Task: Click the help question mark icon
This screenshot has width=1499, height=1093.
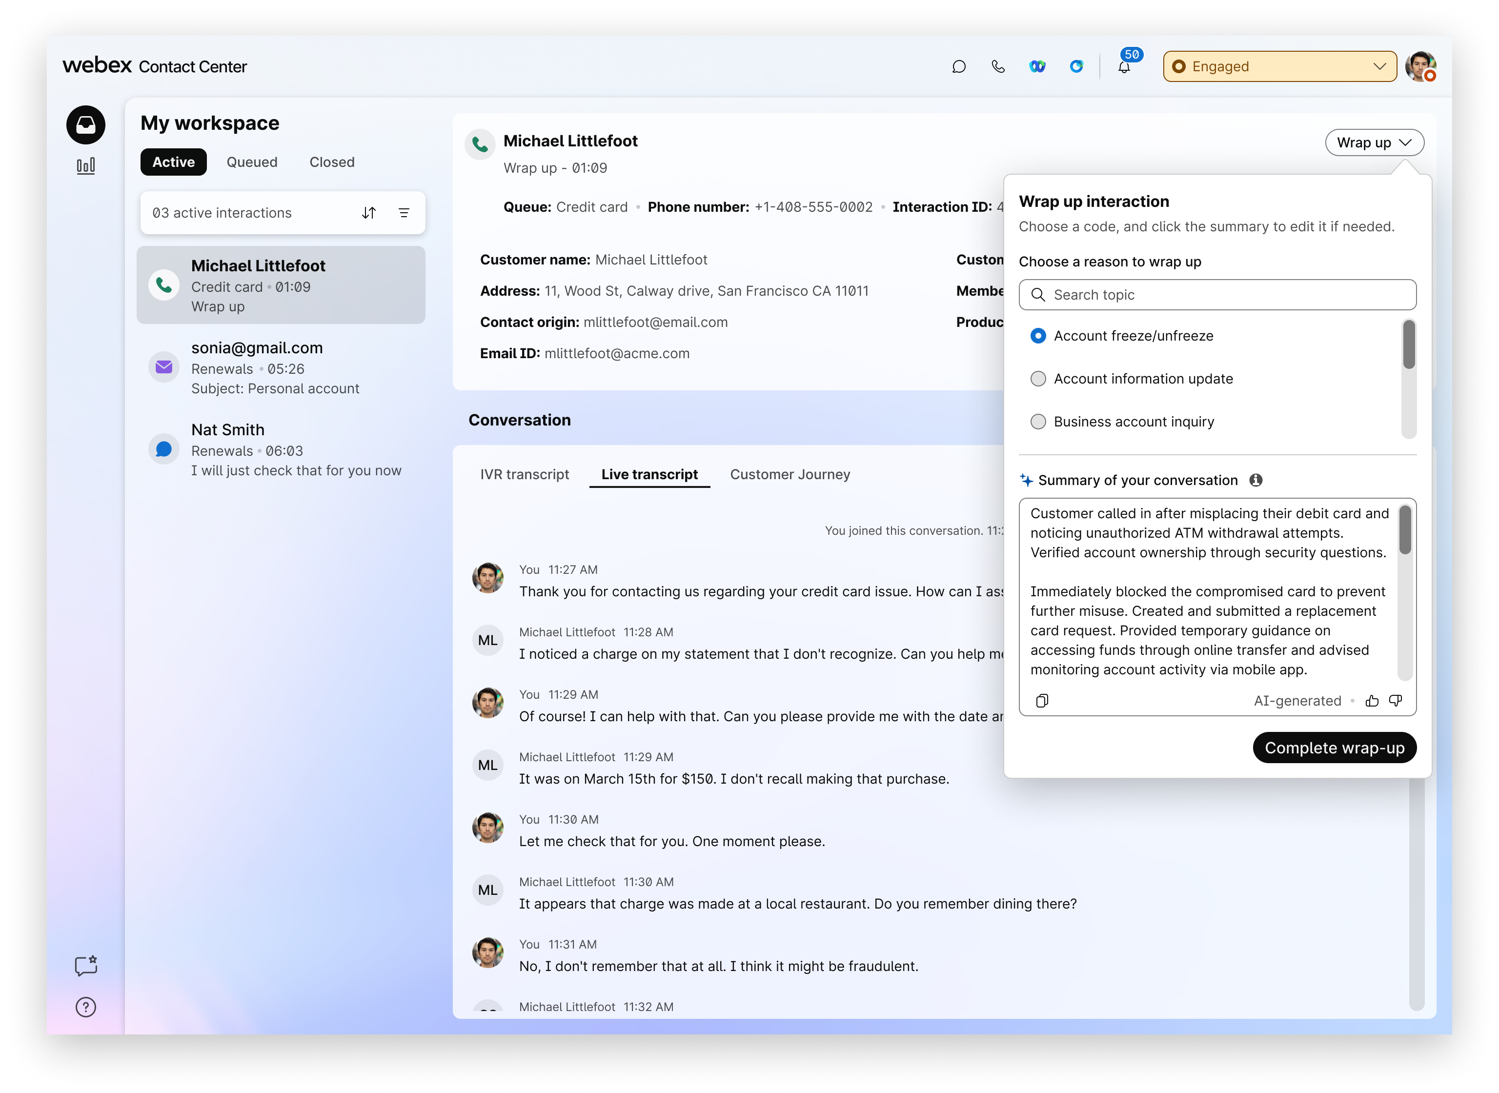Action: coord(85,1007)
